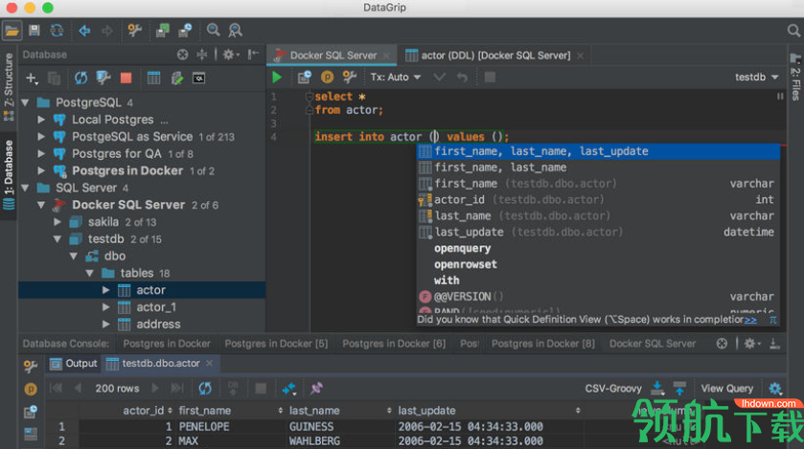The width and height of the screenshot is (804, 449).
Task: Open result settings blue gear icon
Action: click(x=775, y=389)
